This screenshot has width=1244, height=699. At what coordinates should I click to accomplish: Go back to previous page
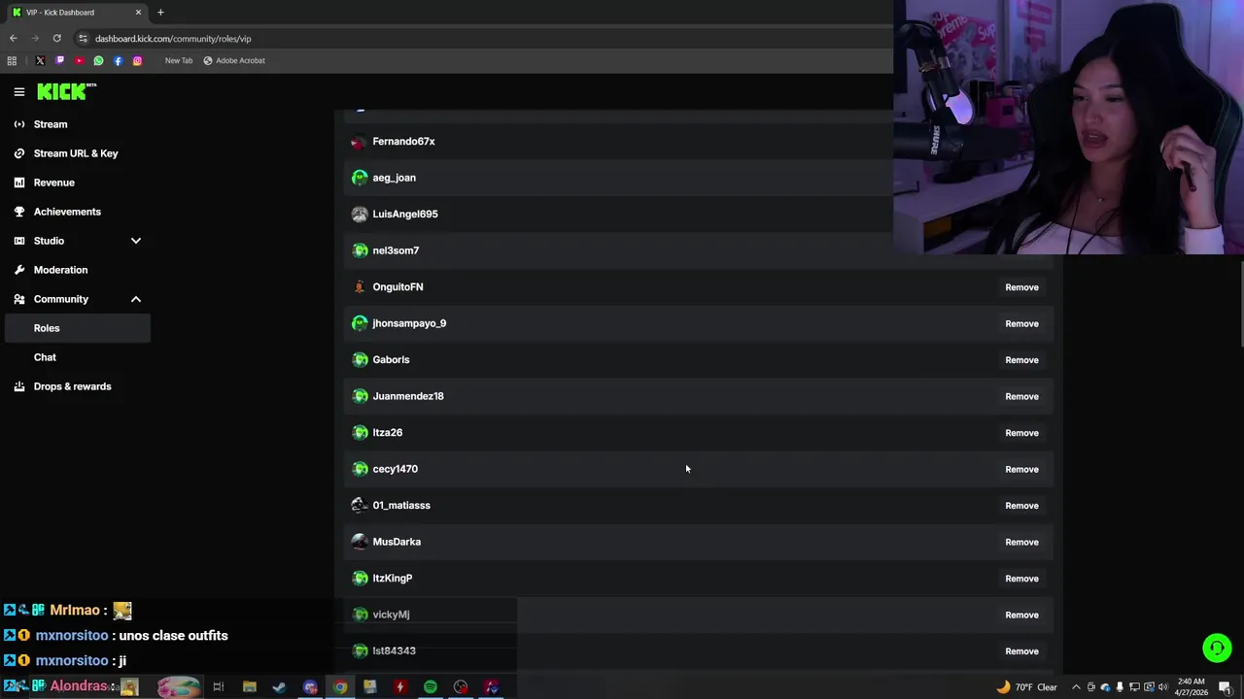13,38
